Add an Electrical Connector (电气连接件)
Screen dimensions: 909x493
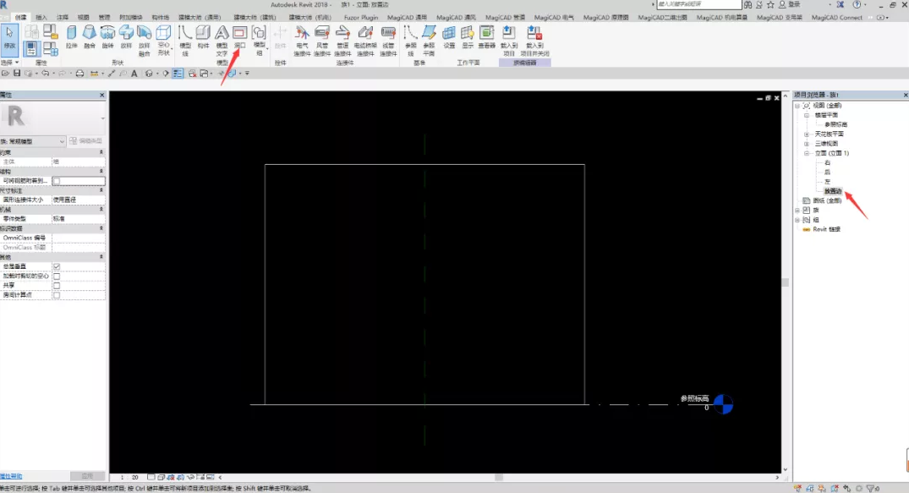click(302, 40)
